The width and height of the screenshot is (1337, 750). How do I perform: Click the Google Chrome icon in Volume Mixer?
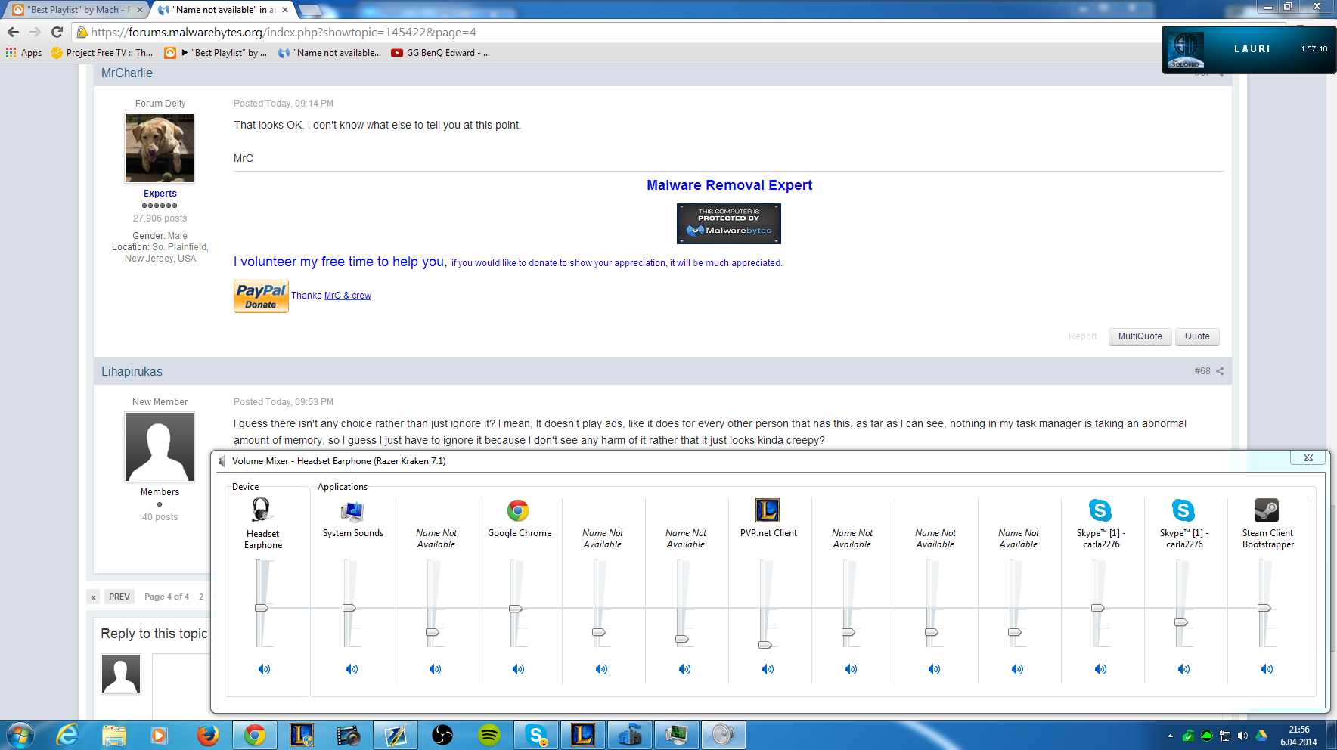coord(518,510)
